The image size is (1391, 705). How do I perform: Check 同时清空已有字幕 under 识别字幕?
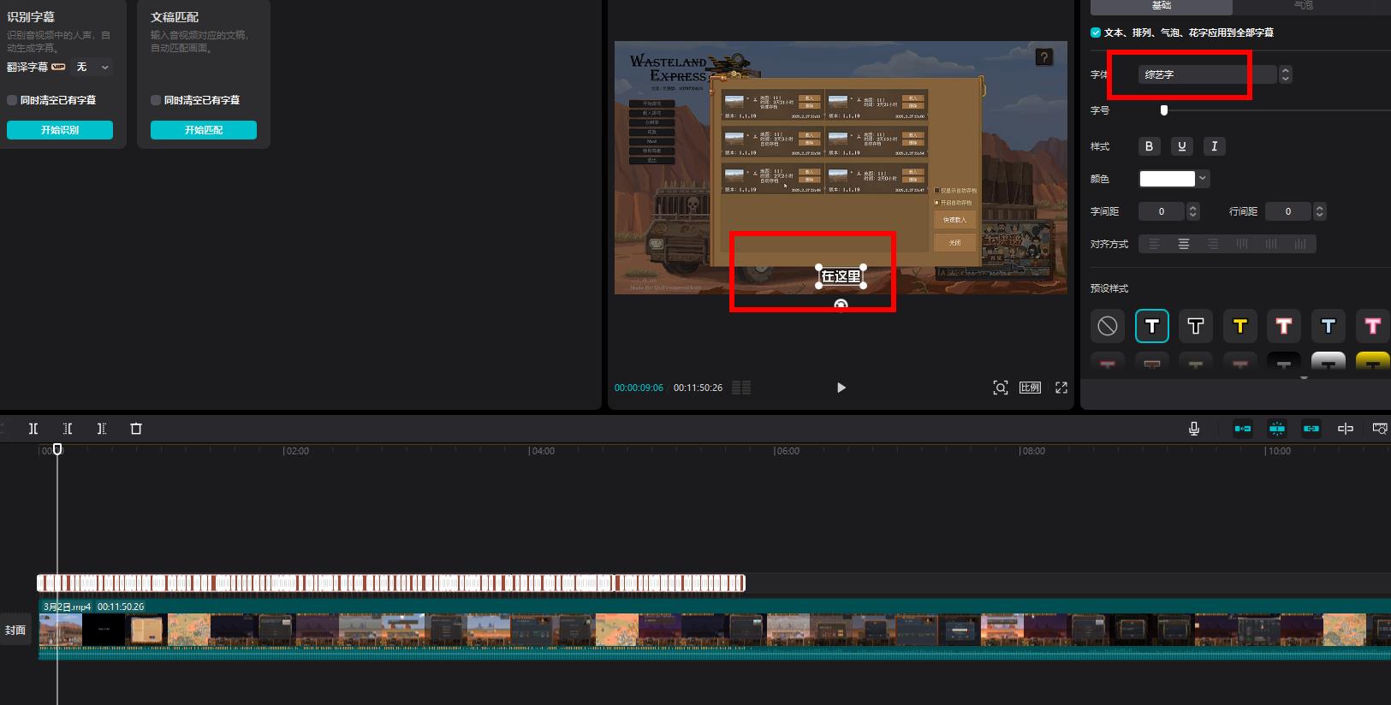click(x=13, y=100)
